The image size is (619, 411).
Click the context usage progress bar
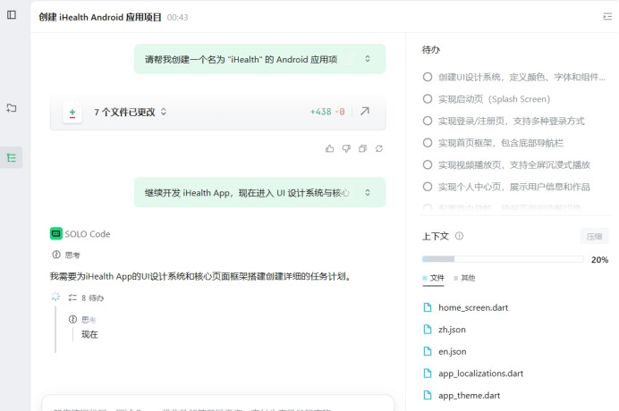coord(503,259)
